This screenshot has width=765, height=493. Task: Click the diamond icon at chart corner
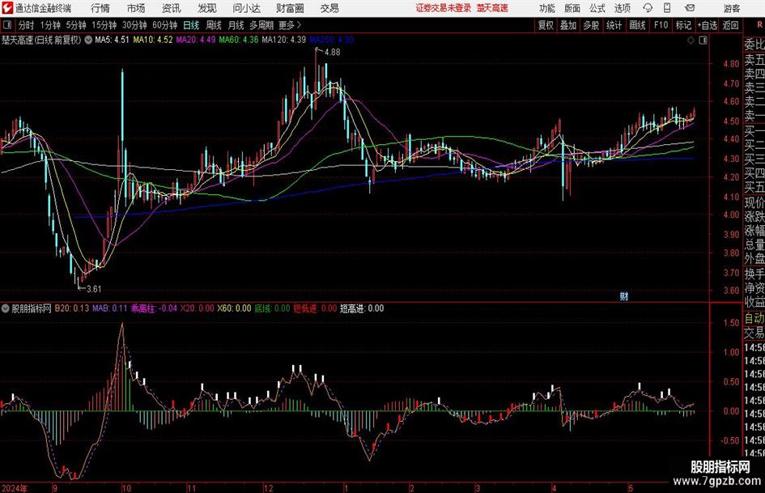691,40
